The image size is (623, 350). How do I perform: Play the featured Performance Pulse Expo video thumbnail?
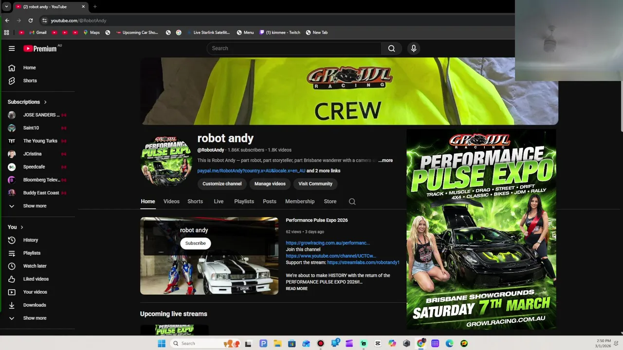(x=209, y=256)
